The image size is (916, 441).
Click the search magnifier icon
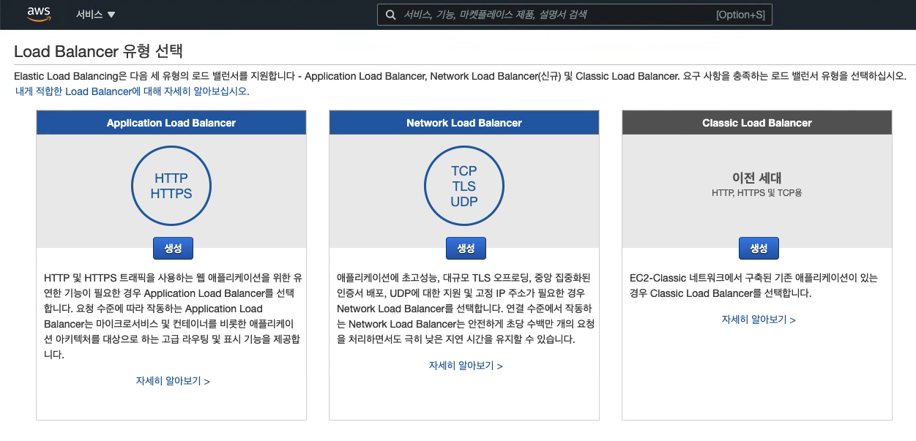[391, 15]
